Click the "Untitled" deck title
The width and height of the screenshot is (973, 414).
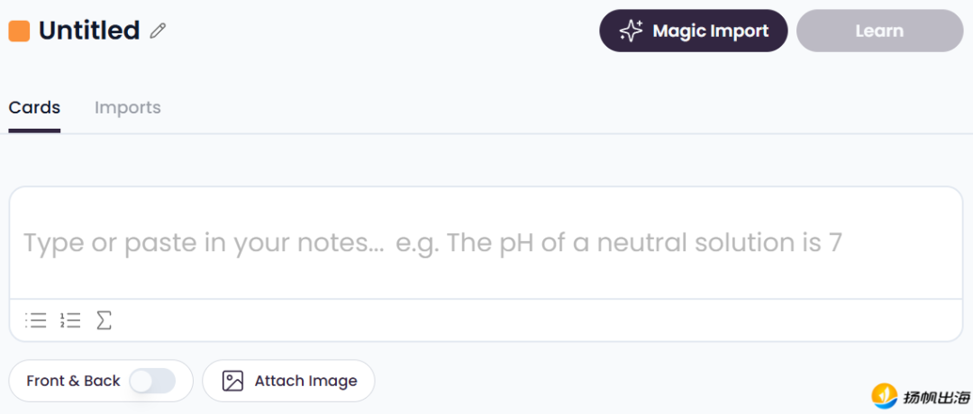click(89, 31)
